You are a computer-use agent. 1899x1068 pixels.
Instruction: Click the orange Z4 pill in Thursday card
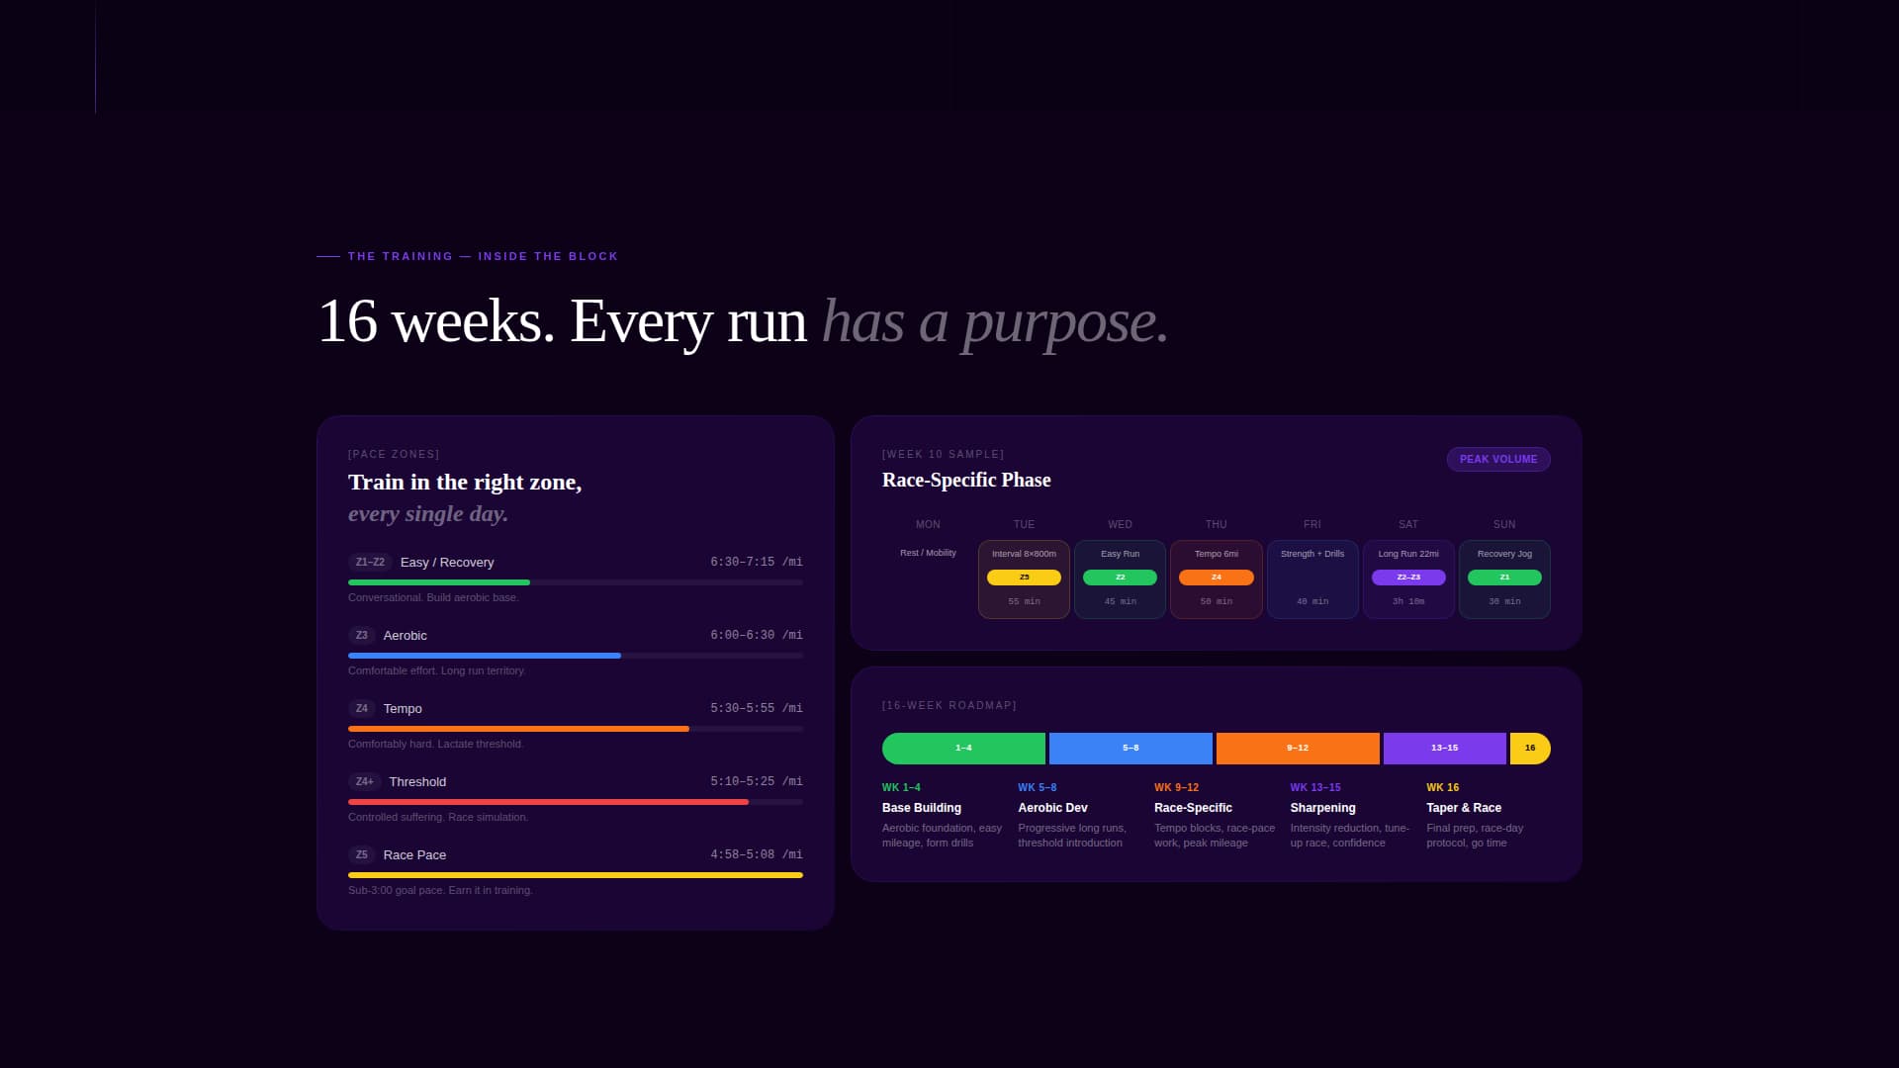pos(1217,578)
